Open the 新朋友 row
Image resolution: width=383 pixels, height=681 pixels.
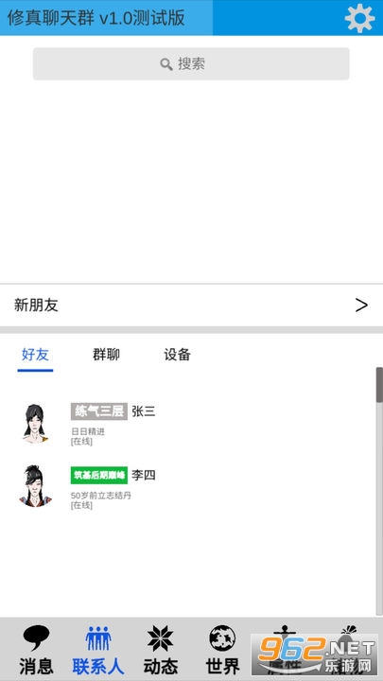(191, 306)
